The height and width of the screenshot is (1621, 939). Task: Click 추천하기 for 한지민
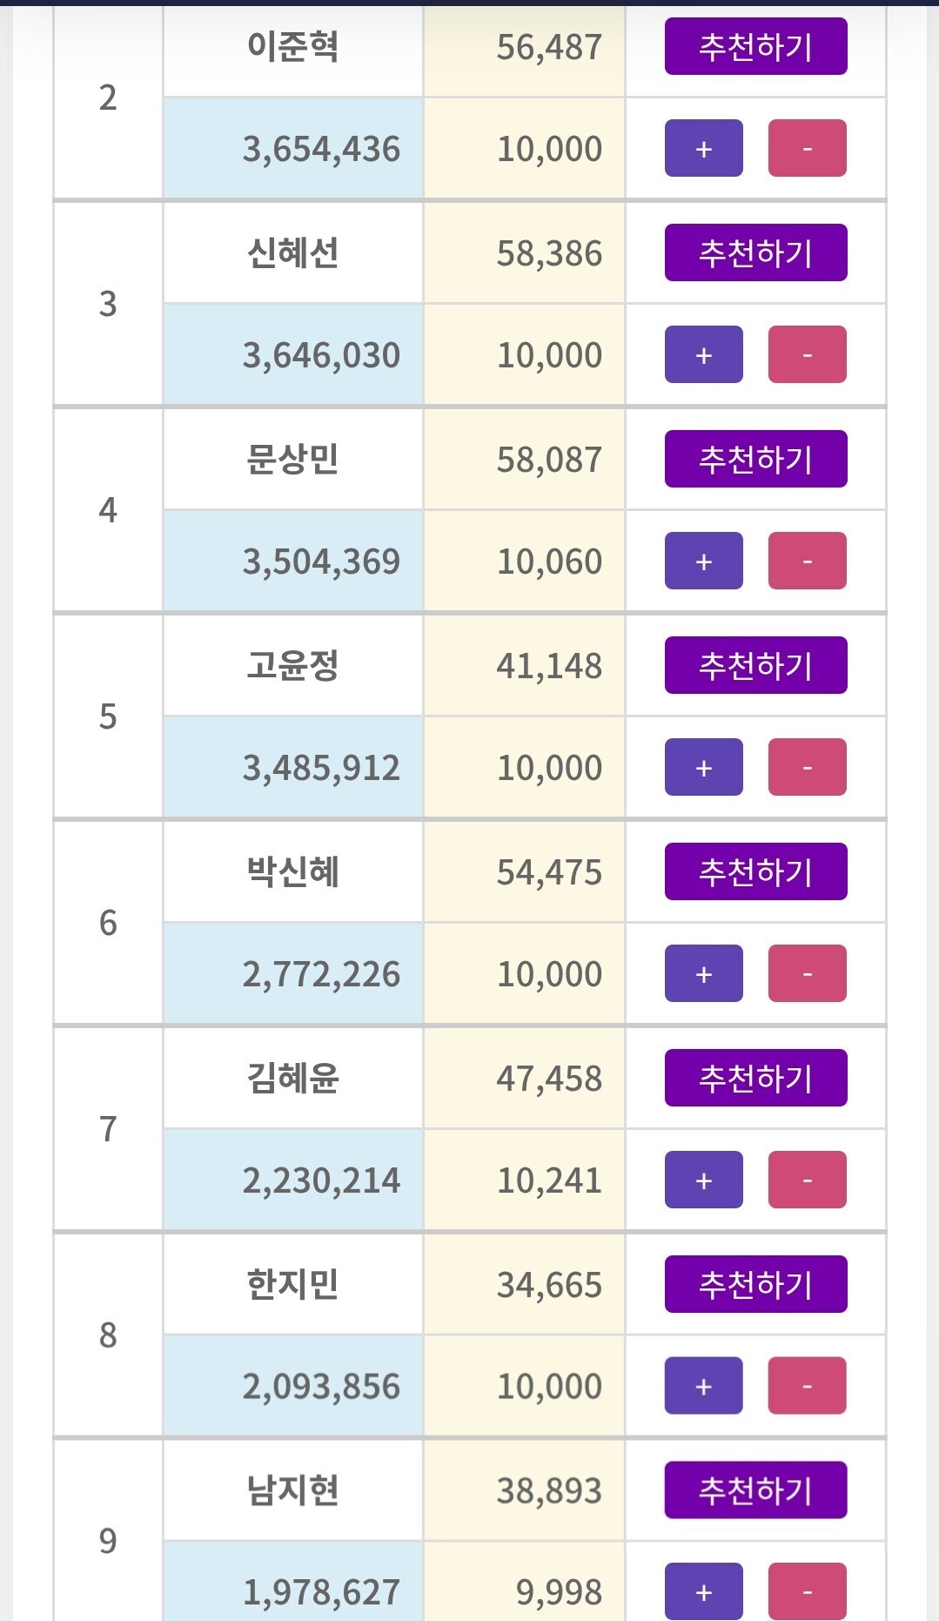[755, 1285]
